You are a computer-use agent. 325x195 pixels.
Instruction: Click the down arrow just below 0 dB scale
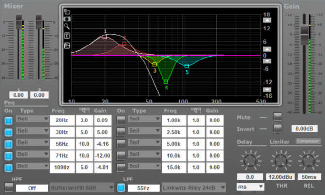click(267, 61)
